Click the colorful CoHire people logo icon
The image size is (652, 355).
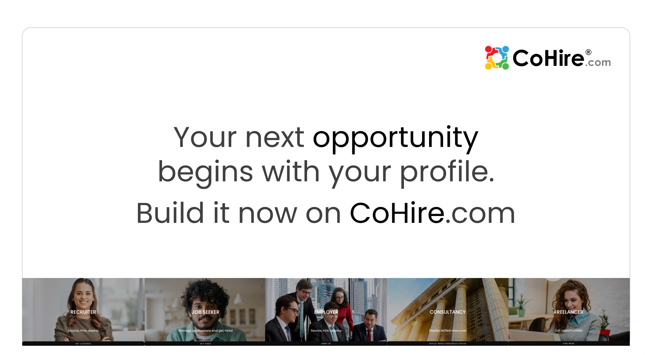pyautogui.click(x=497, y=58)
